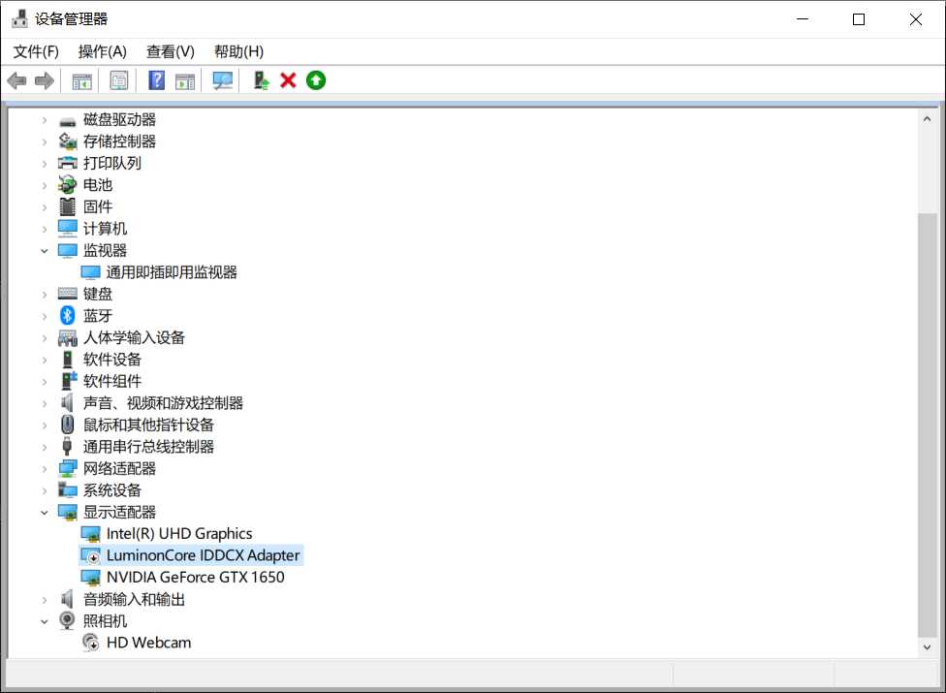
Task: Toggle the Show/Hide Console Tree icon
Action: (x=82, y=80)
